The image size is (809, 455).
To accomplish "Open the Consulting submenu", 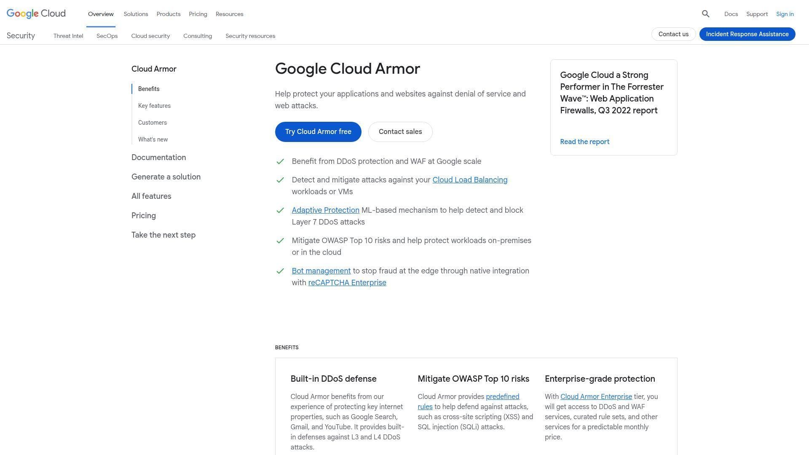I will click(198, 36).
